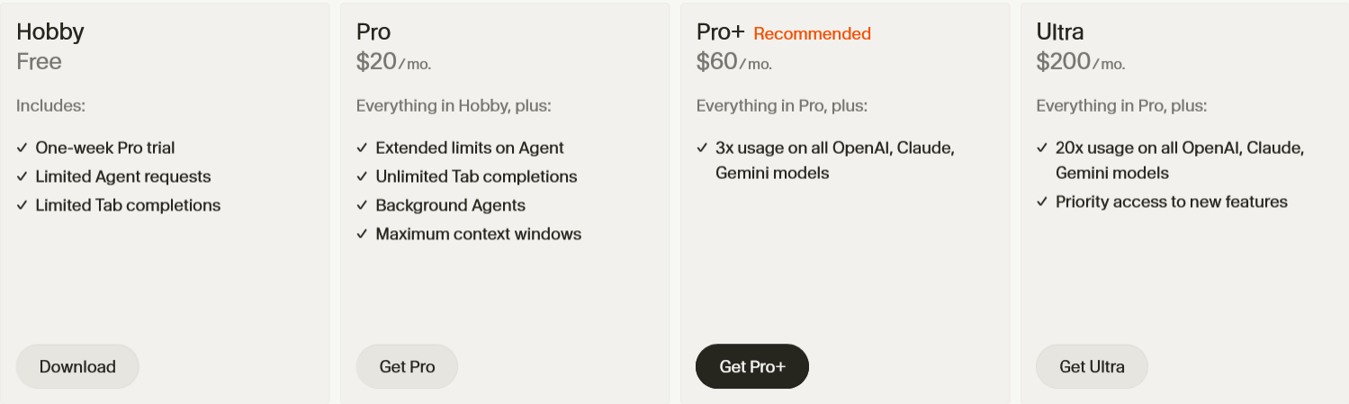1349x404 pixels.
Task: Click checkmark icon for Extended limits on Agent
Action: pyautogui.click(x=362, y=148)
